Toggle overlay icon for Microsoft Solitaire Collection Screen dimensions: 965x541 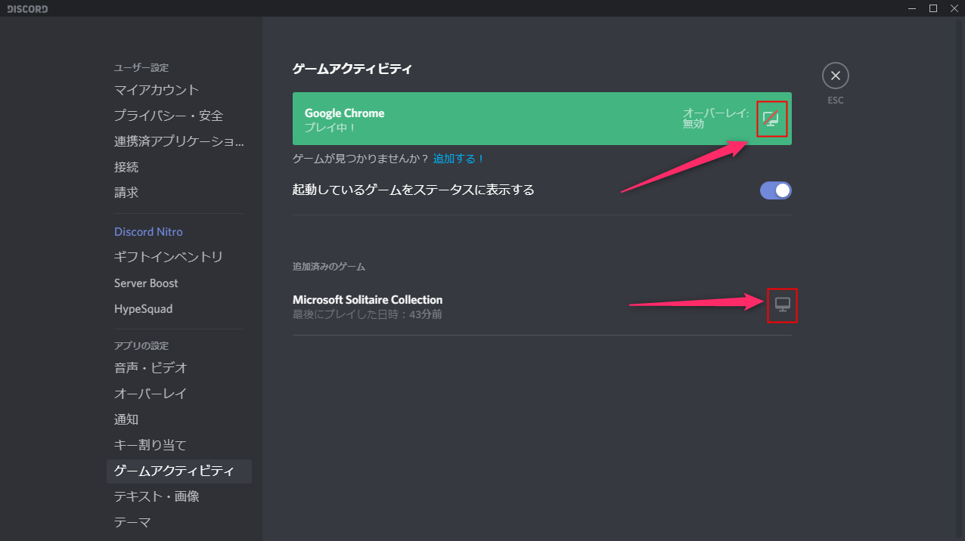pyautogui.click(x=783, y=305)
